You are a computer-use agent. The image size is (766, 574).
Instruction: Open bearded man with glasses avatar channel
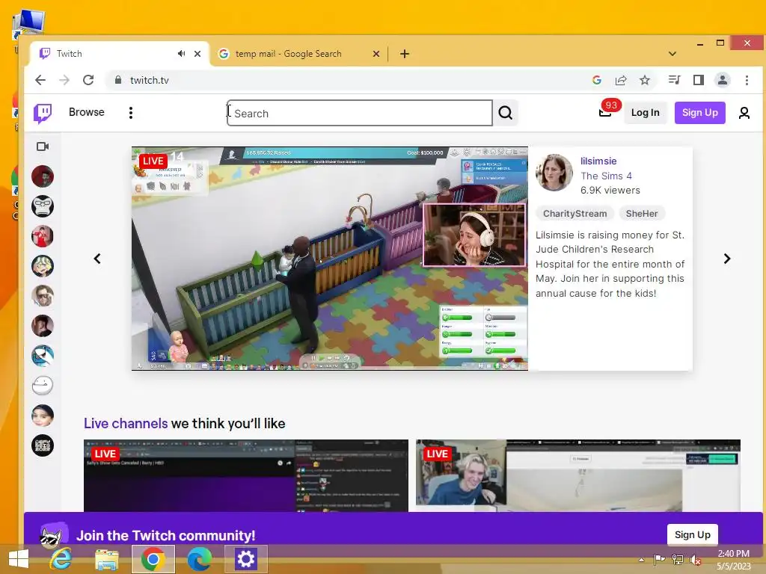pos(43,296)
